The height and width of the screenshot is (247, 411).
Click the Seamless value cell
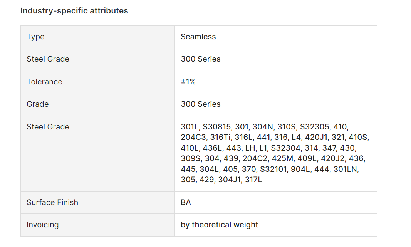coord(198,37)
